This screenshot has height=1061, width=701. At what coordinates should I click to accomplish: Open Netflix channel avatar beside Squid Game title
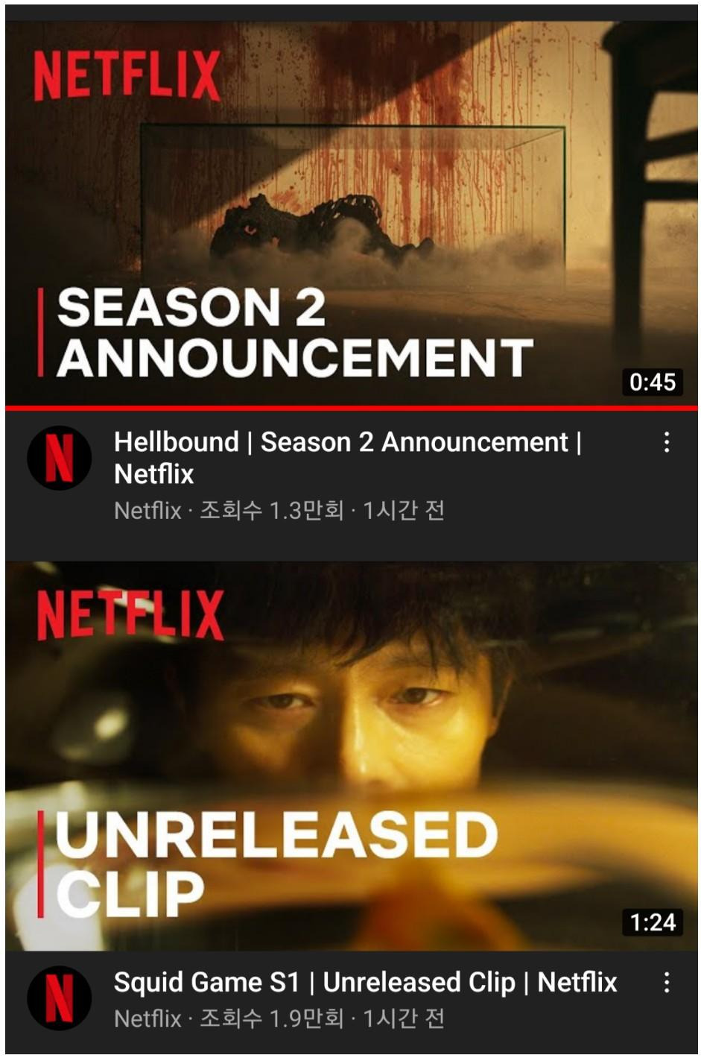coord(59,998)
